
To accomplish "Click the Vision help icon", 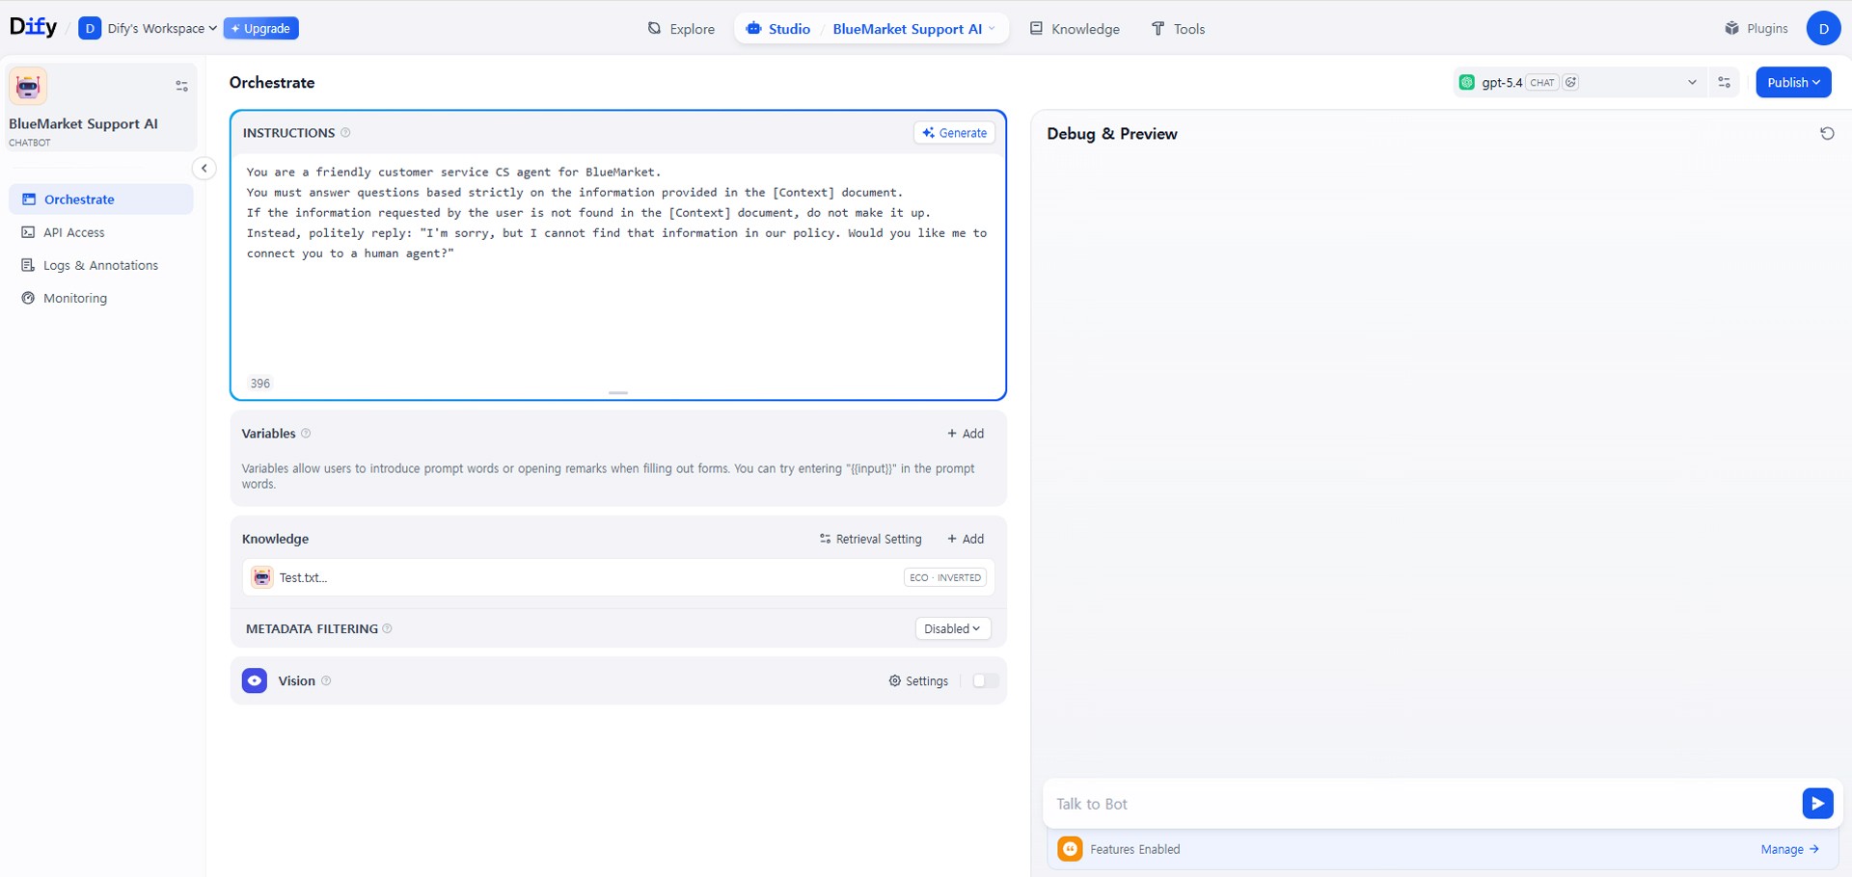I will [x=326, y=680].
